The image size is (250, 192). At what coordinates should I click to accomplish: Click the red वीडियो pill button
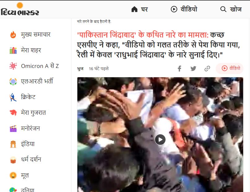[230, 68]
